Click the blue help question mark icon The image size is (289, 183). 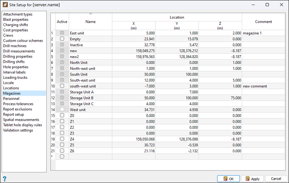point(5,178)
